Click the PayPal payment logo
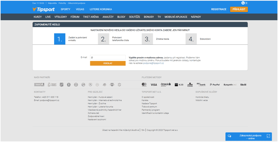This screenshot has height=142, width=278. (214, 85)
